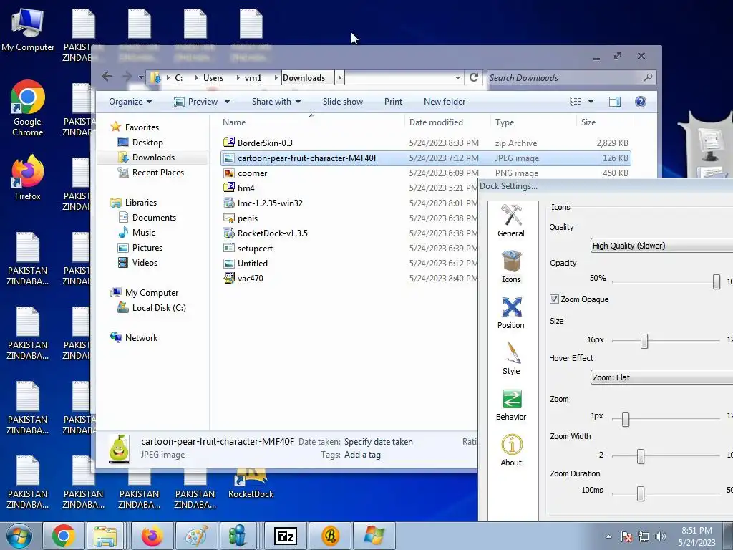
Task: Expand the view options dropdown arrow
Action: [591, 102]
